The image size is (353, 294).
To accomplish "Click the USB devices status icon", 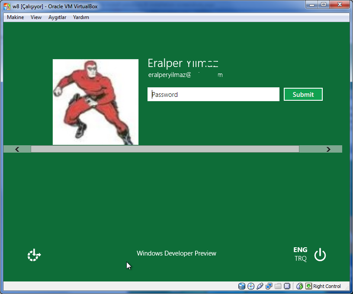I will point(260,286).
